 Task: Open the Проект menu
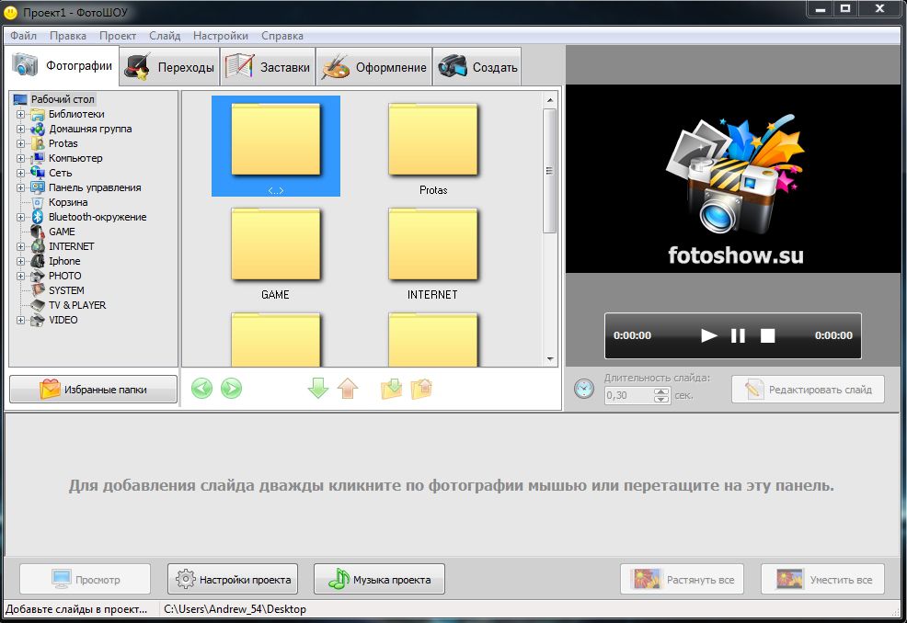click(118, 35)
